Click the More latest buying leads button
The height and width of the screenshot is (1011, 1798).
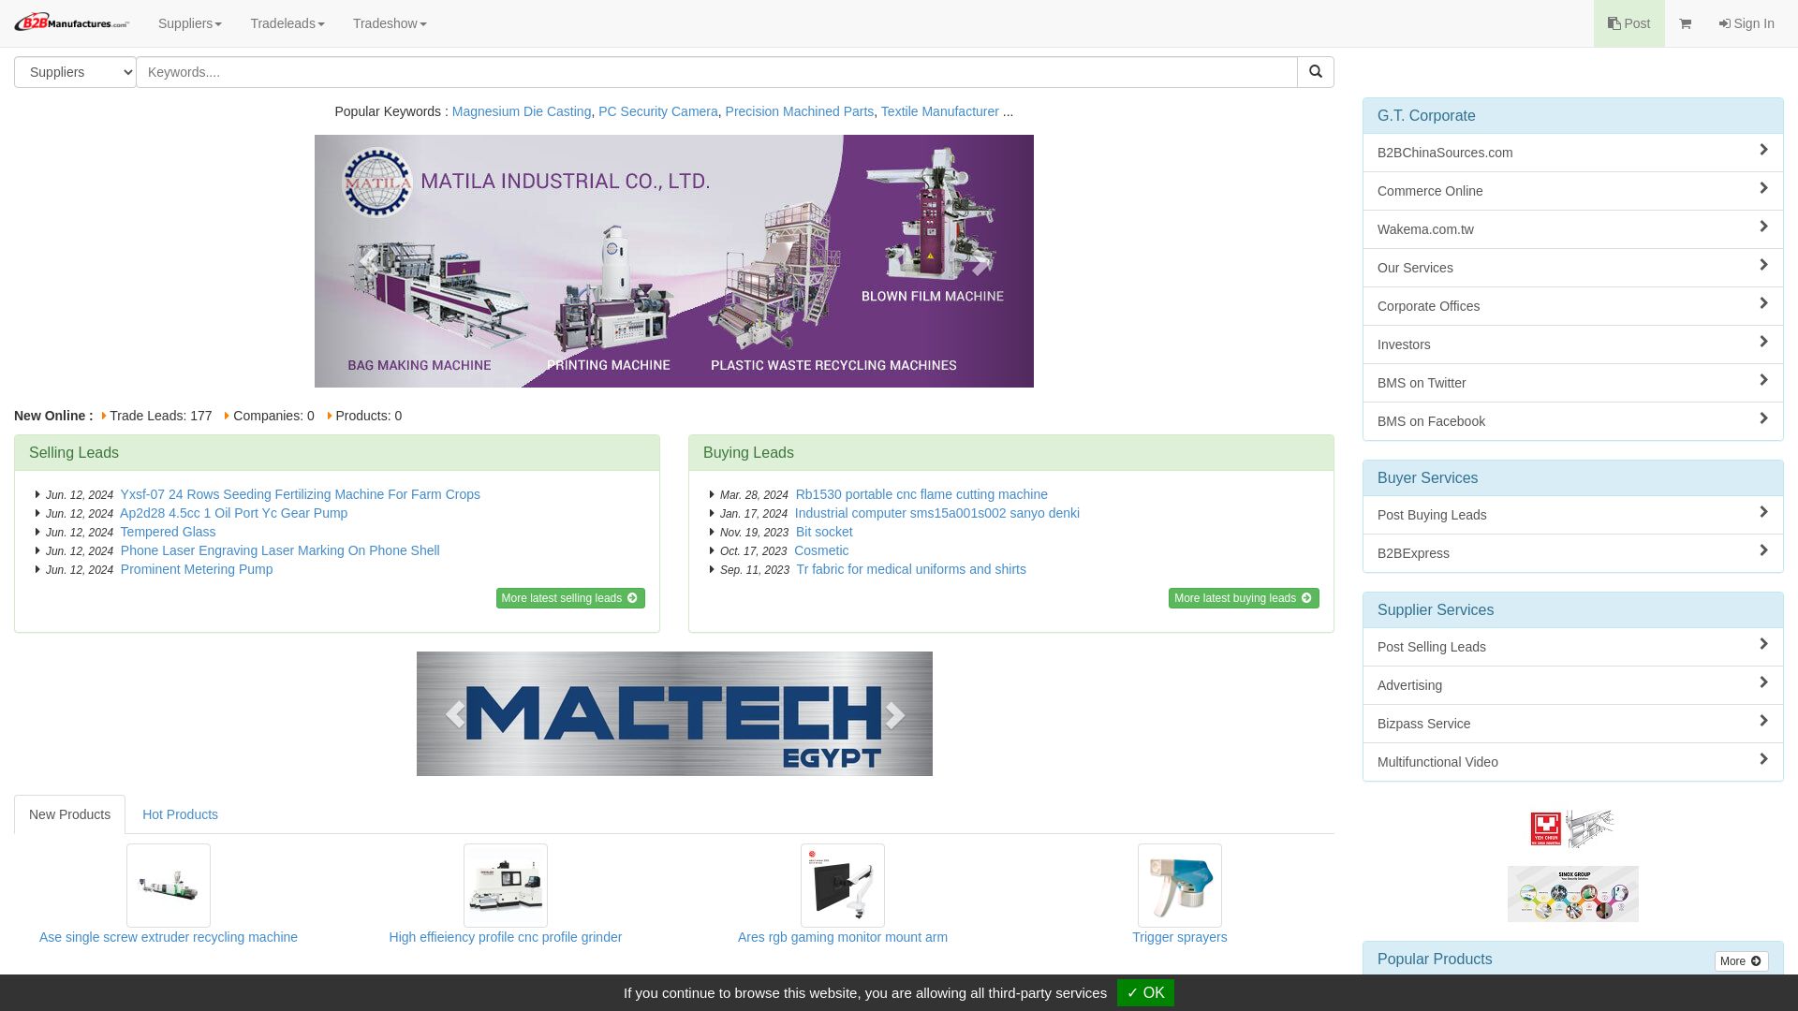click(1243, 597)
